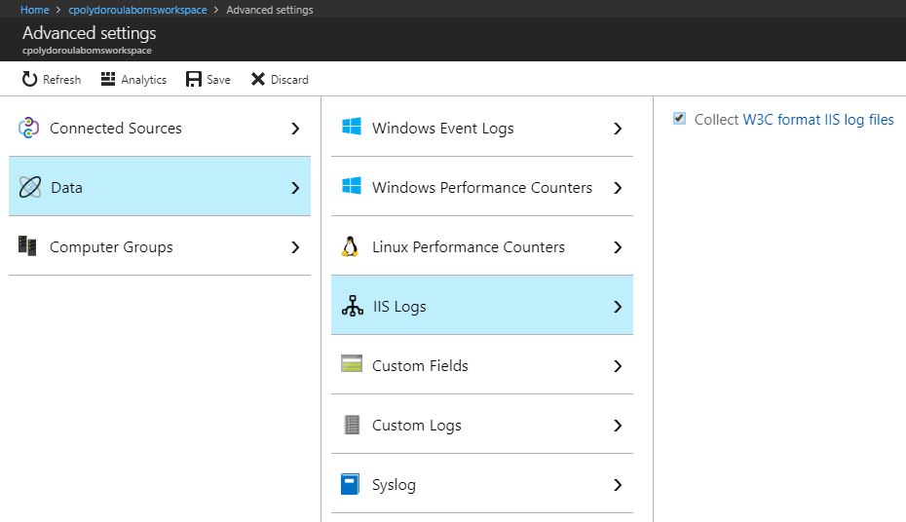Open Analytics grid icon in toolbar

coord(108,79)
